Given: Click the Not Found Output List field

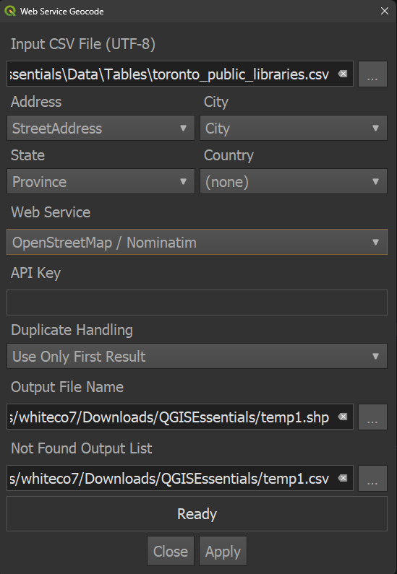Looking at the screenshot, I should [179, 478].
